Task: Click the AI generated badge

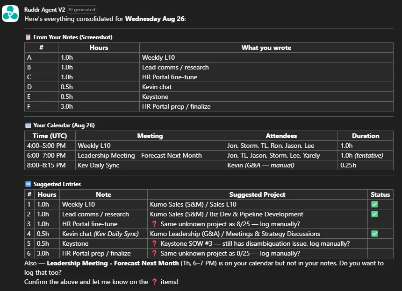Action: point(81,10)
